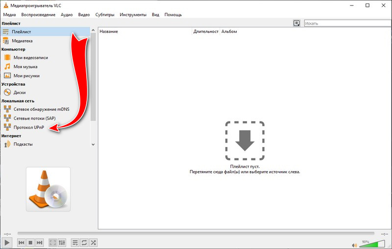This screenshot has height=249, width=392.
Task: Focus the Искать search field
Action: click(348, 23)
